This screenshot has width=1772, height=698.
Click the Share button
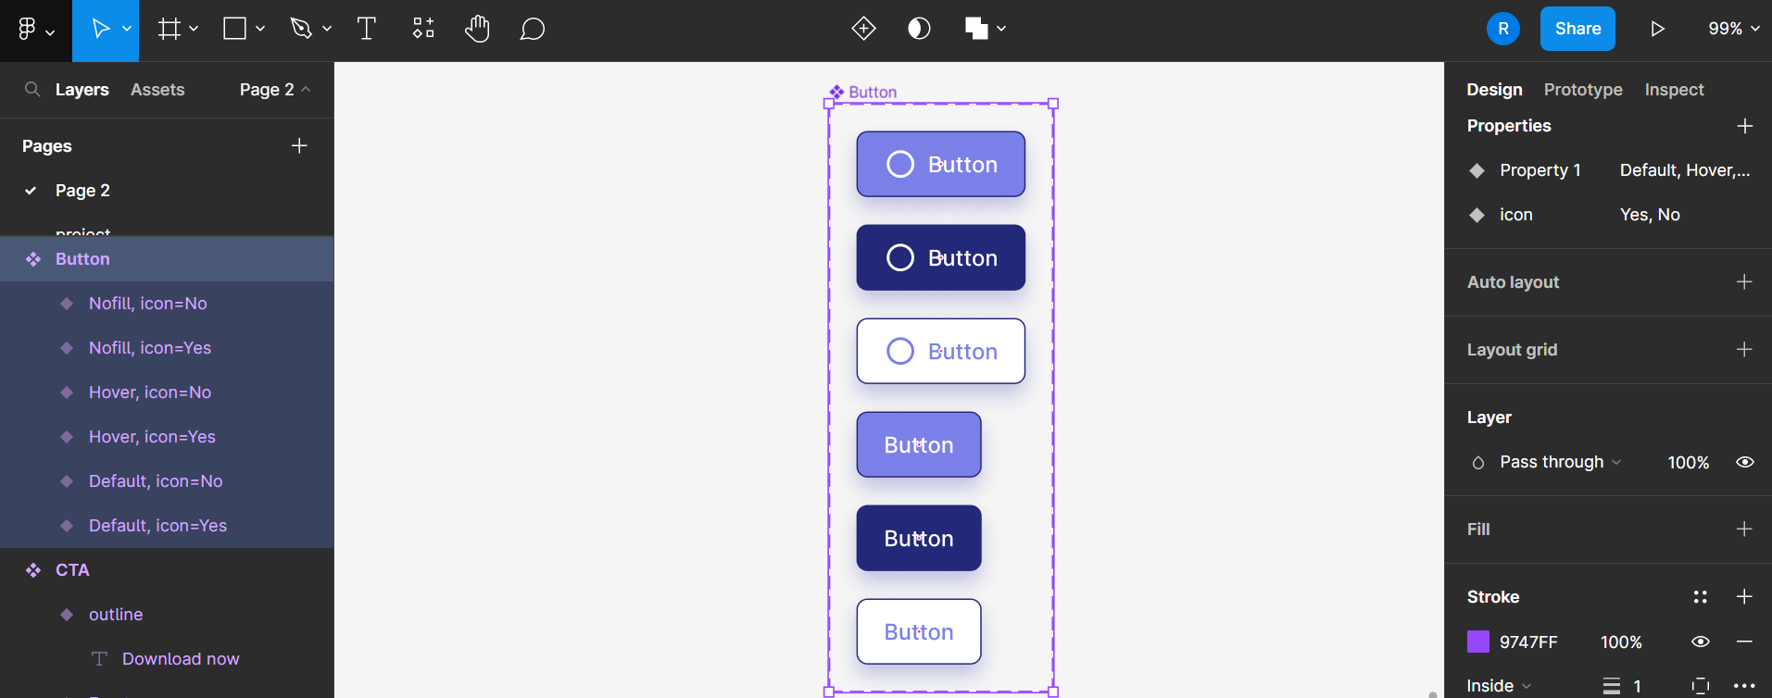[x=1577, y=29]
